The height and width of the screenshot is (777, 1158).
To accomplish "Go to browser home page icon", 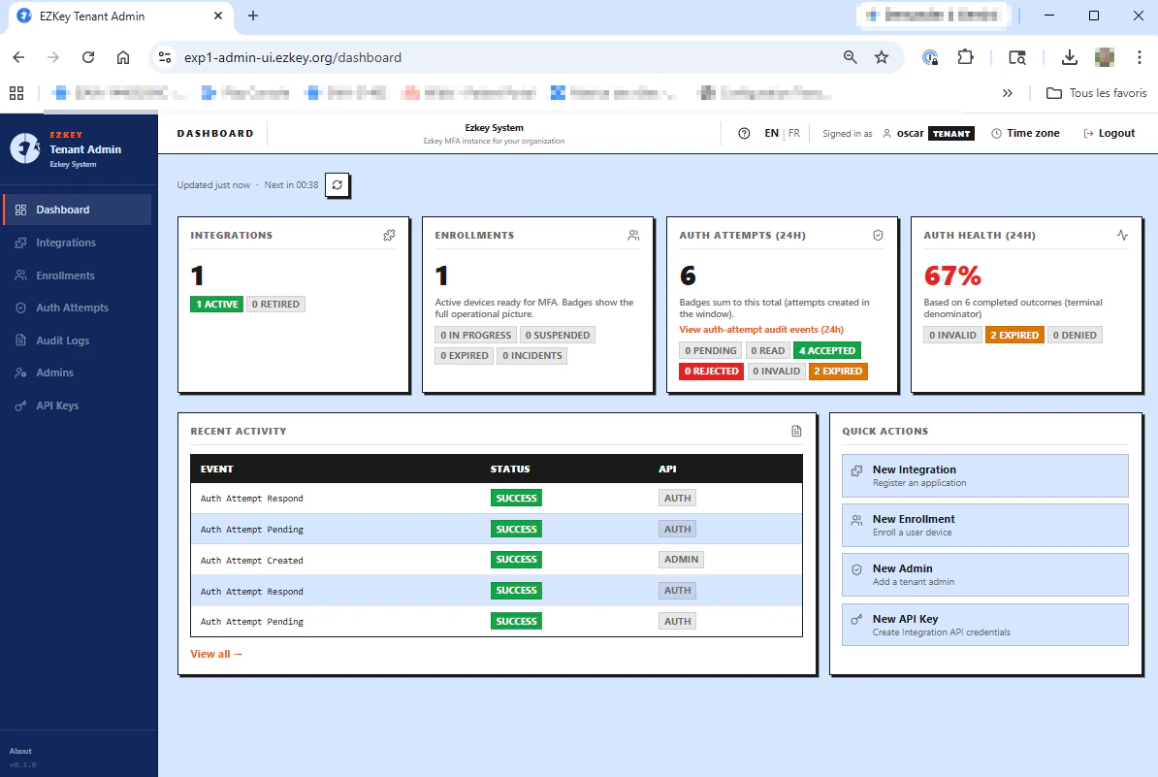I will pos(123,57).
